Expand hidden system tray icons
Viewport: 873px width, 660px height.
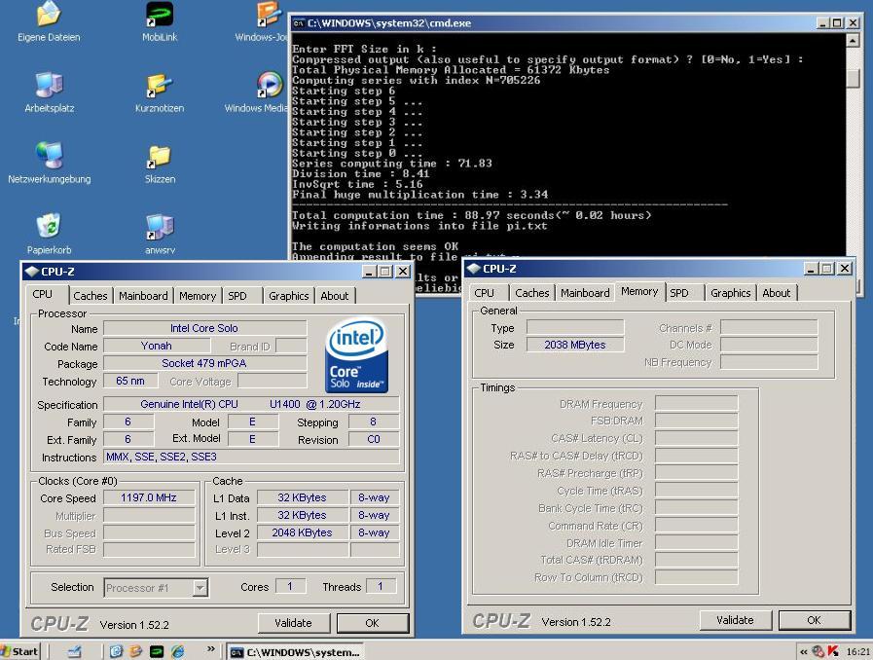click(x=803, y=651)
